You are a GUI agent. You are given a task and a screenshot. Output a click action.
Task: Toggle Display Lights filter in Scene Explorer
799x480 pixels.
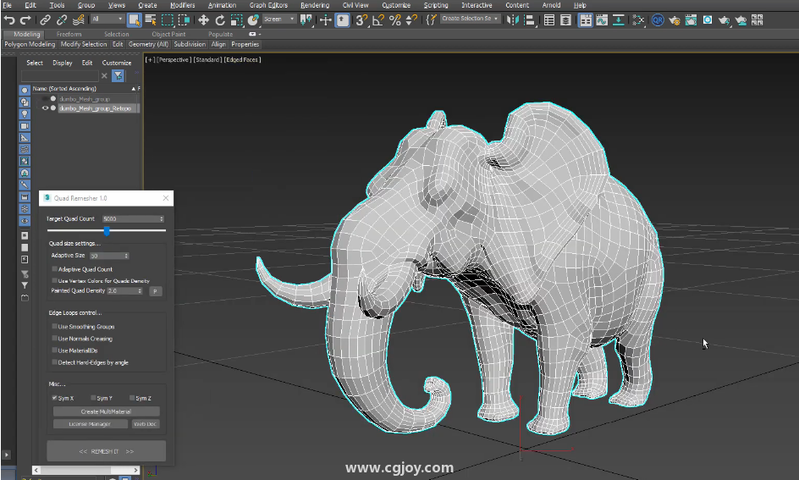pyautogui.click(x=25, y=113)
